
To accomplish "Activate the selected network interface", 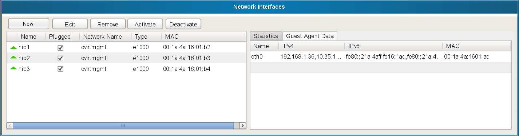I will [145, 24].
